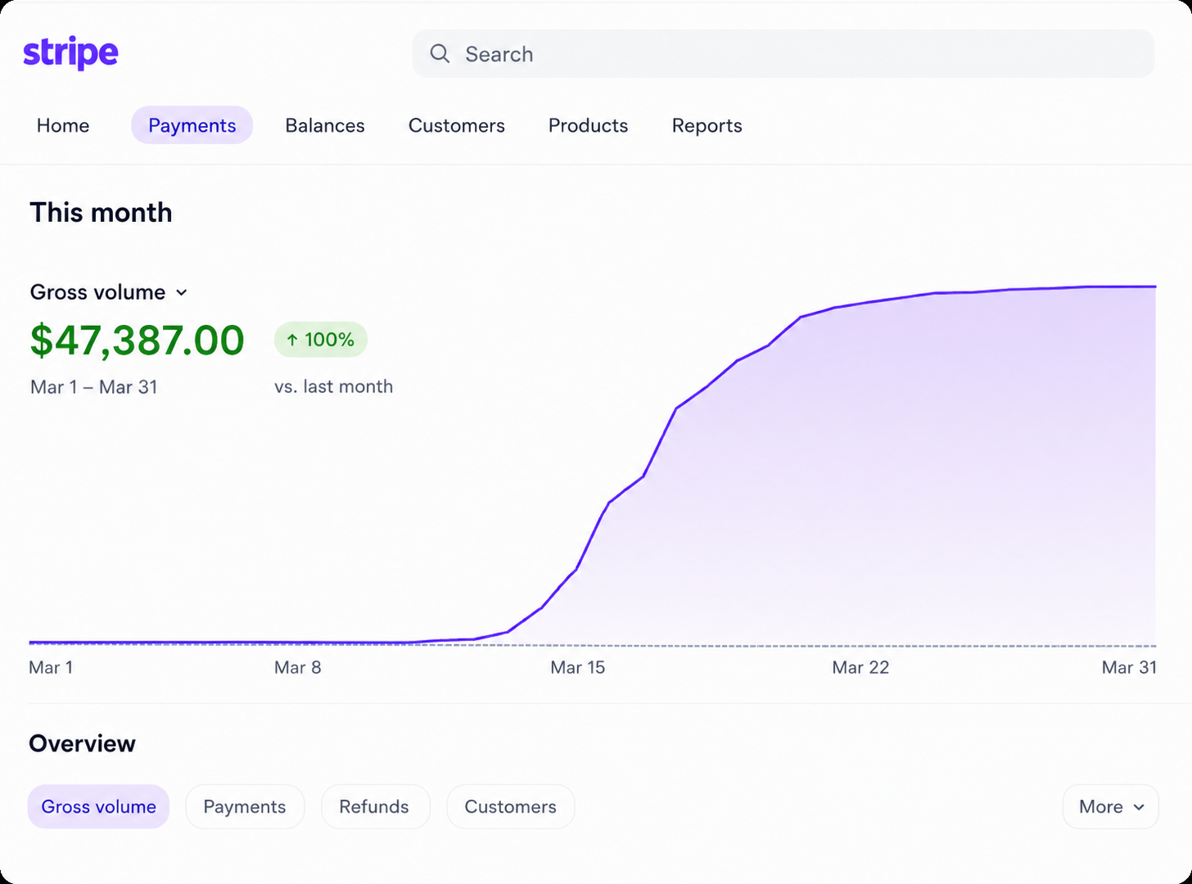Select the Customers overview filter chip
Image resolution: width=1192 pixels, height=884 pixels.
tap(511, 806)
